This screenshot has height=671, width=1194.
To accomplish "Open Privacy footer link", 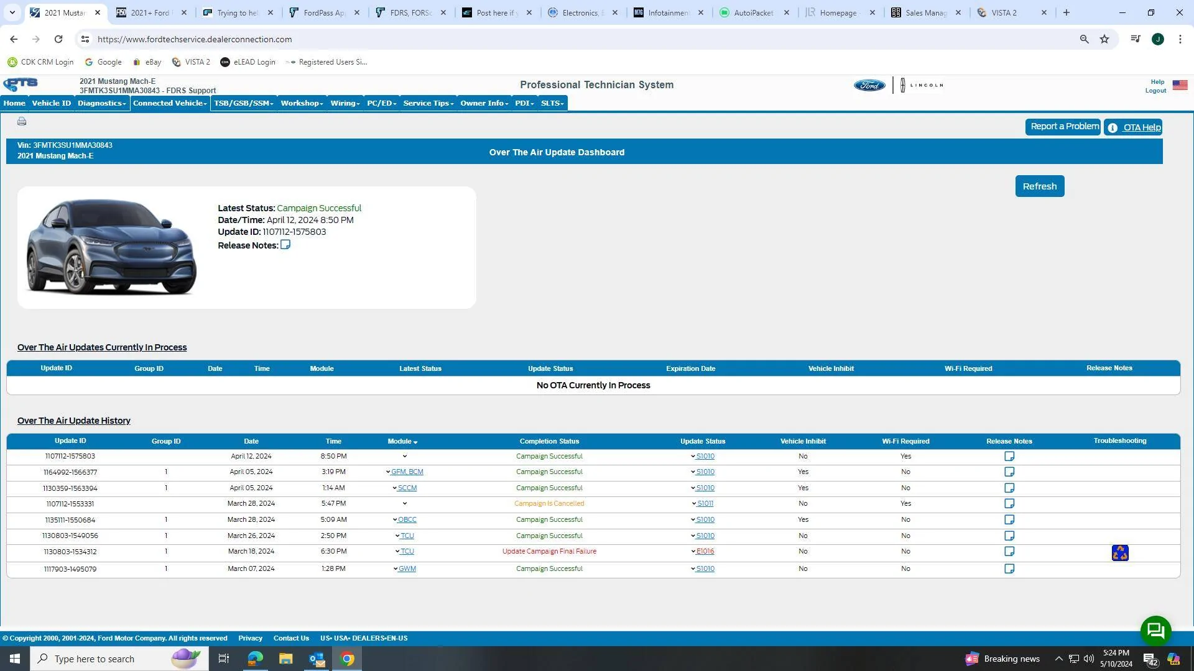I will (250, 638).
